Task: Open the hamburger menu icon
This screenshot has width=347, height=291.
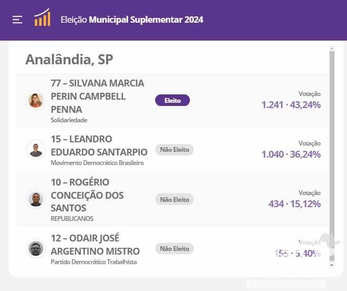Action: click(17, 20)
